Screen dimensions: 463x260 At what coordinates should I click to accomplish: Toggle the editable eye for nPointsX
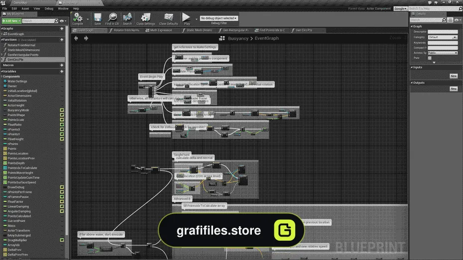point(62,129)
